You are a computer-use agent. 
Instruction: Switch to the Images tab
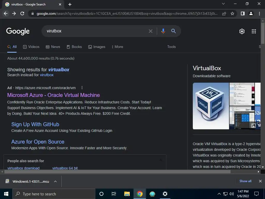click(97, 47)
